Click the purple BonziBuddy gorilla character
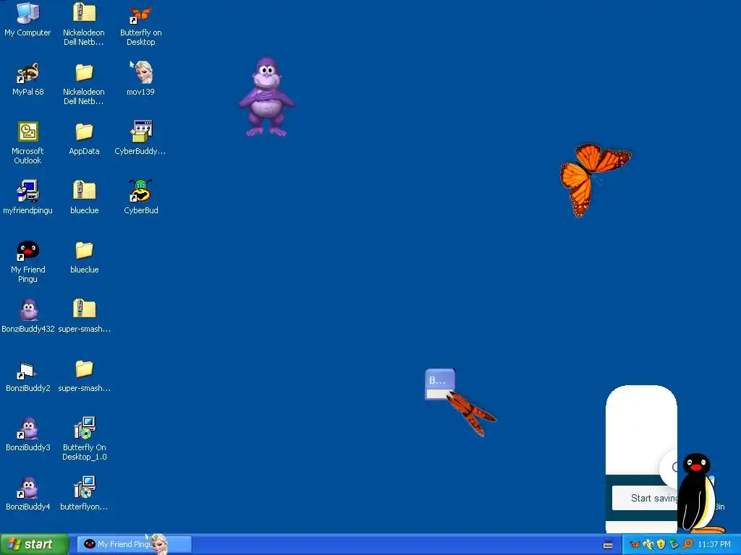This screenshot has width=741, height=555. tap(266, 98)
